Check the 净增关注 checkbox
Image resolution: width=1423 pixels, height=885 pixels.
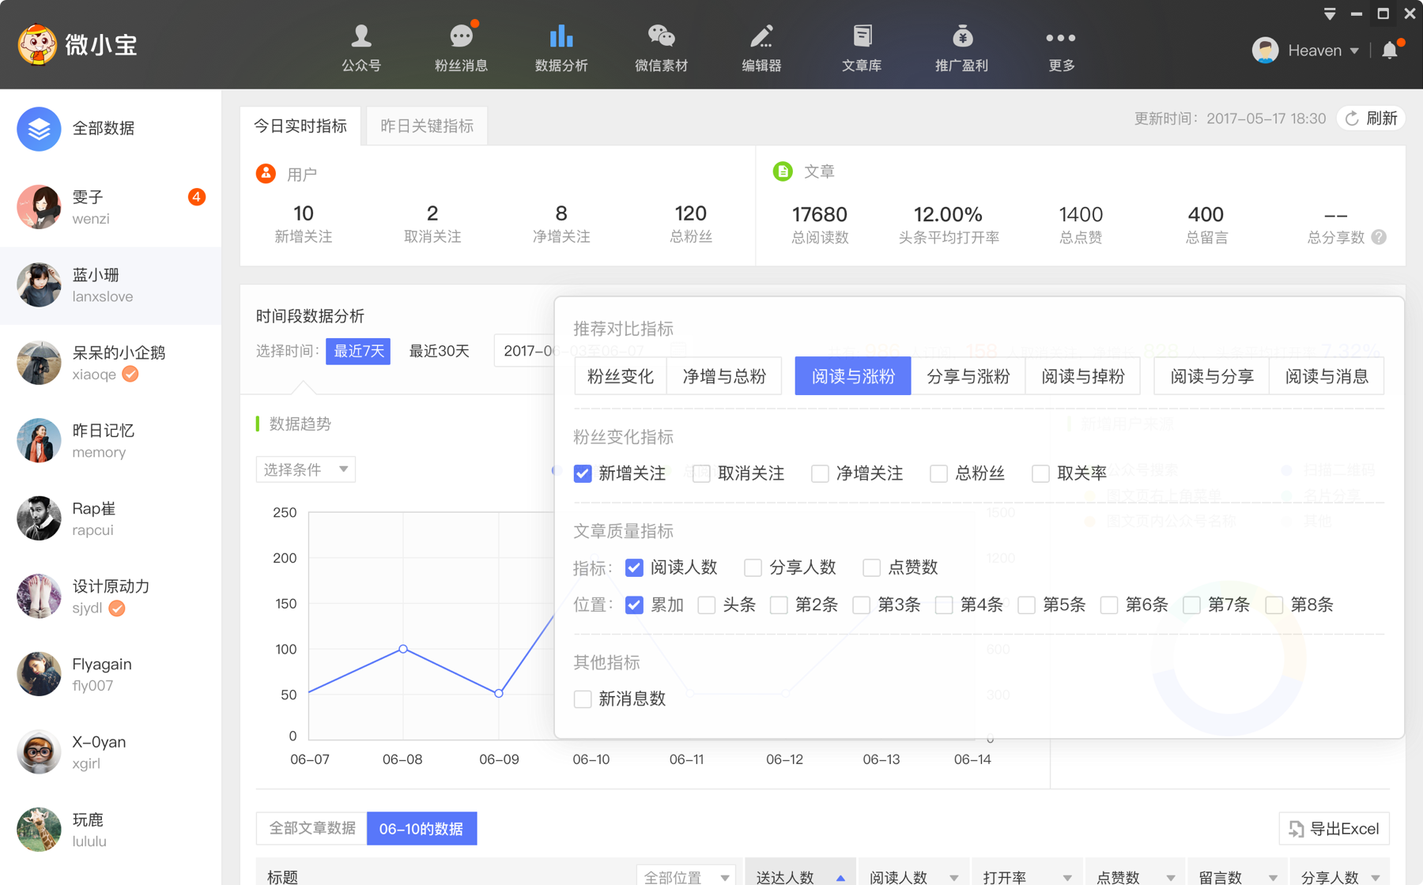820,473
